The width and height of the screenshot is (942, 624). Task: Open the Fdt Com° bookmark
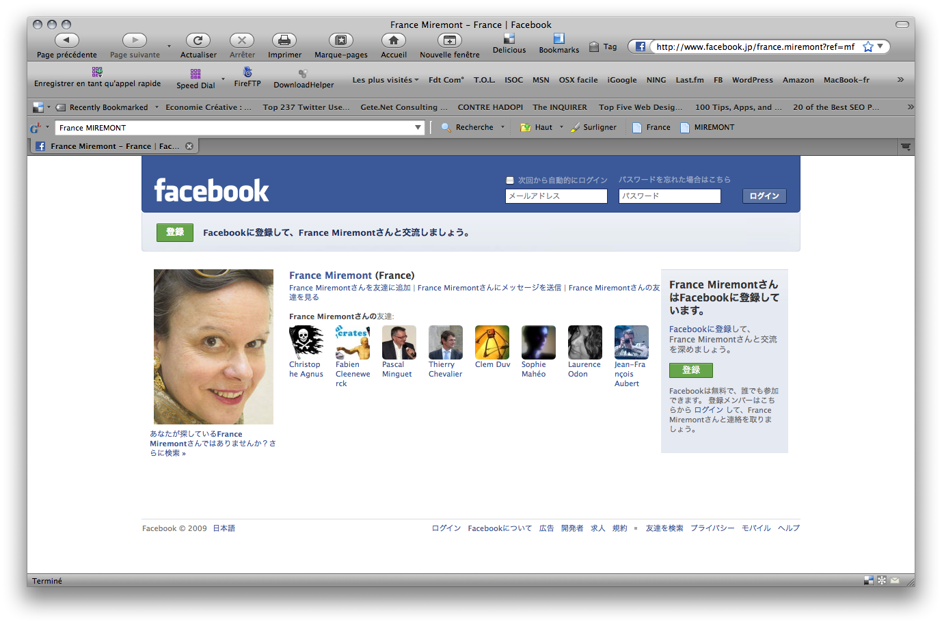click(x=446, y=80)
